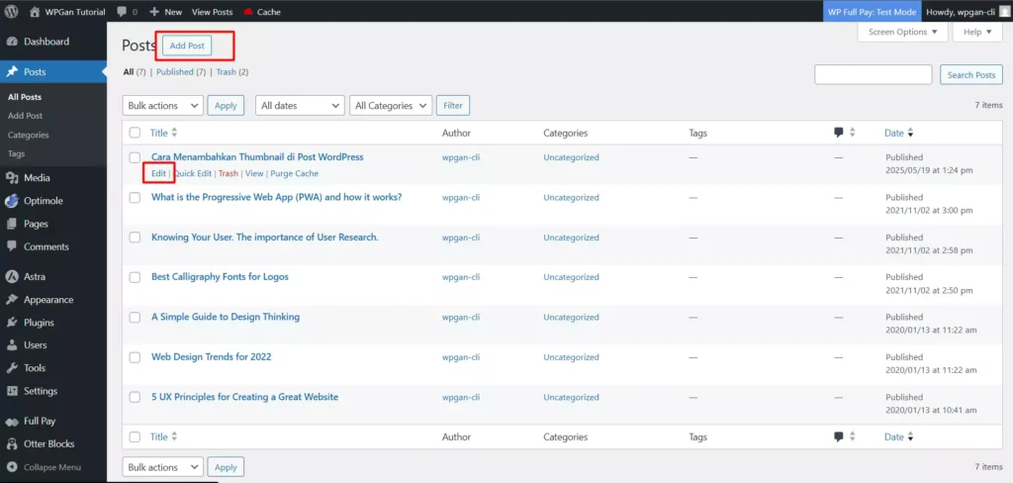Select checkbox for Progressive Web App post

tap(135, 197)
